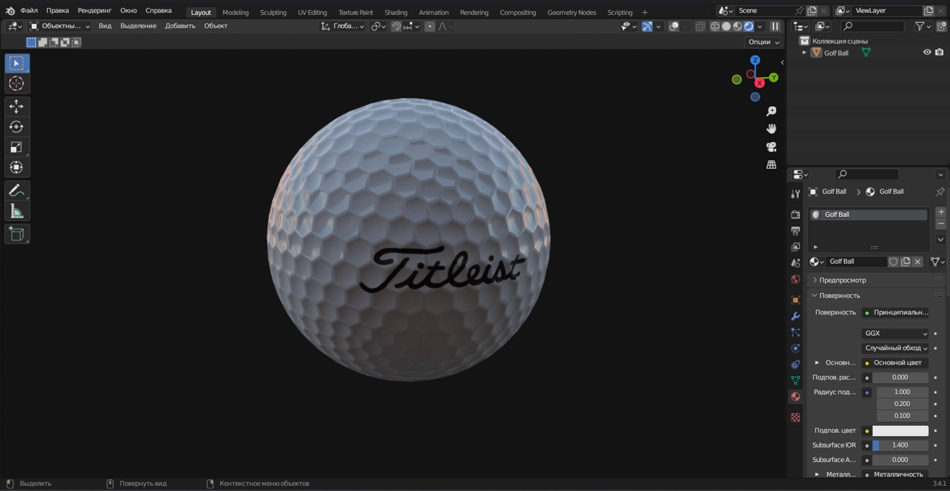This screenshot has width=950, height=491.
Task: Open the Output properties tab
Action: (795, 231)
